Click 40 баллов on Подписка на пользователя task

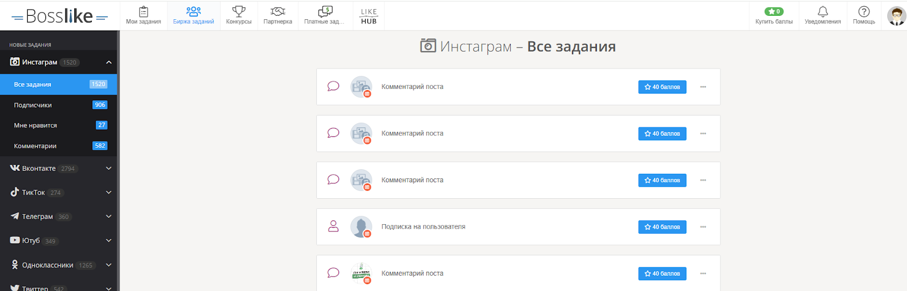click(662, 227)
